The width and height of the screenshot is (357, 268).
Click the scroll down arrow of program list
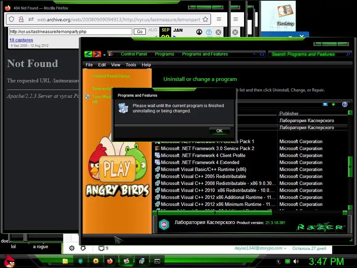coord(350,207)
